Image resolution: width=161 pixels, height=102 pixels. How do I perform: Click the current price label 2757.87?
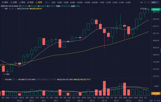[156, 9]
